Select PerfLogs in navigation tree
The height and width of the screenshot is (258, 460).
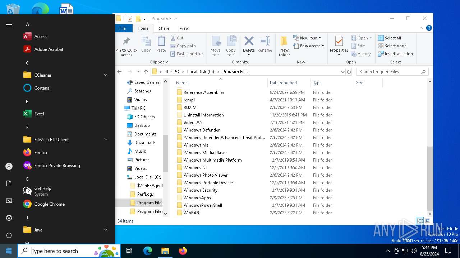146,194
